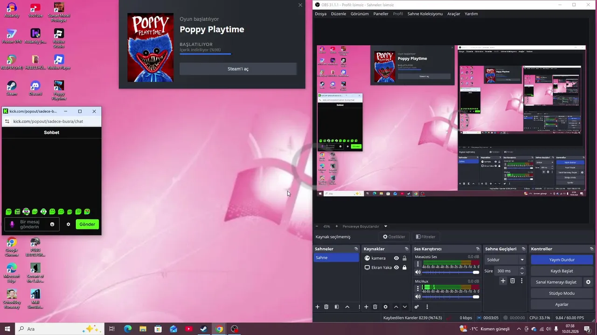Click Sanal Kamerayı Başlat
This screenshot has height=335, width=597.
556,282
